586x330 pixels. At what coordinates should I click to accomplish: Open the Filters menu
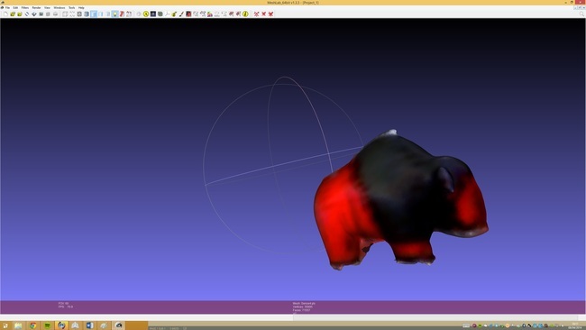tap(25, 7)
